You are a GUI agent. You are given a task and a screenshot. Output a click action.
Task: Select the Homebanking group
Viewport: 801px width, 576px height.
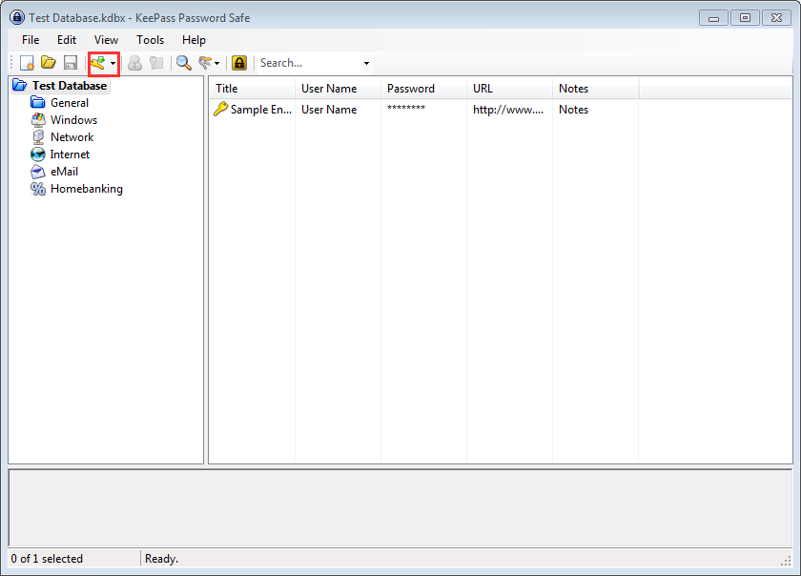pos(87,189)
